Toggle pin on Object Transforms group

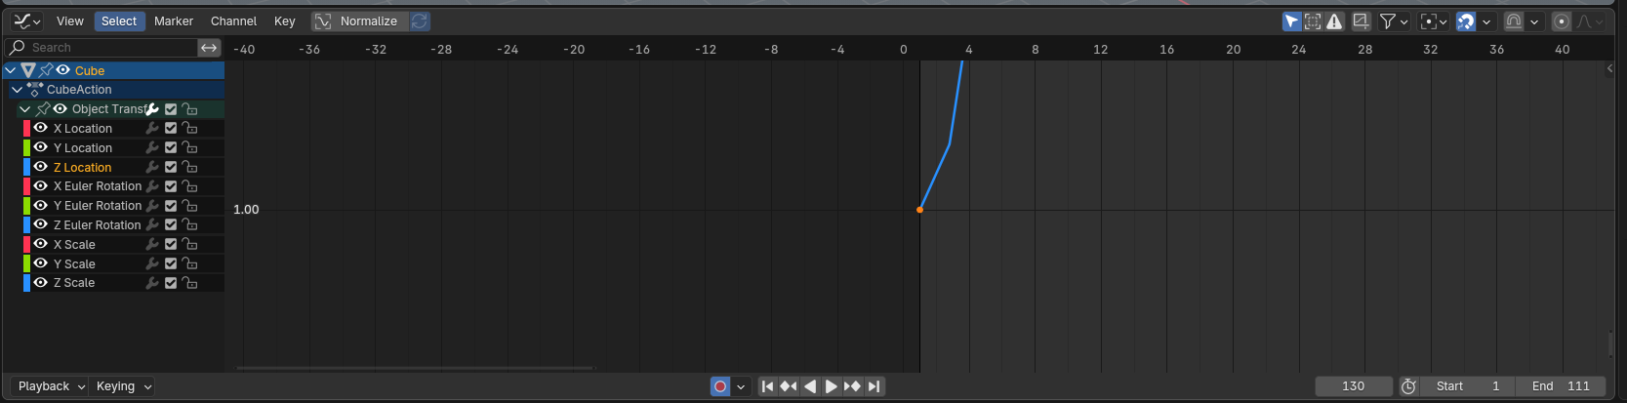coord(42,109)
